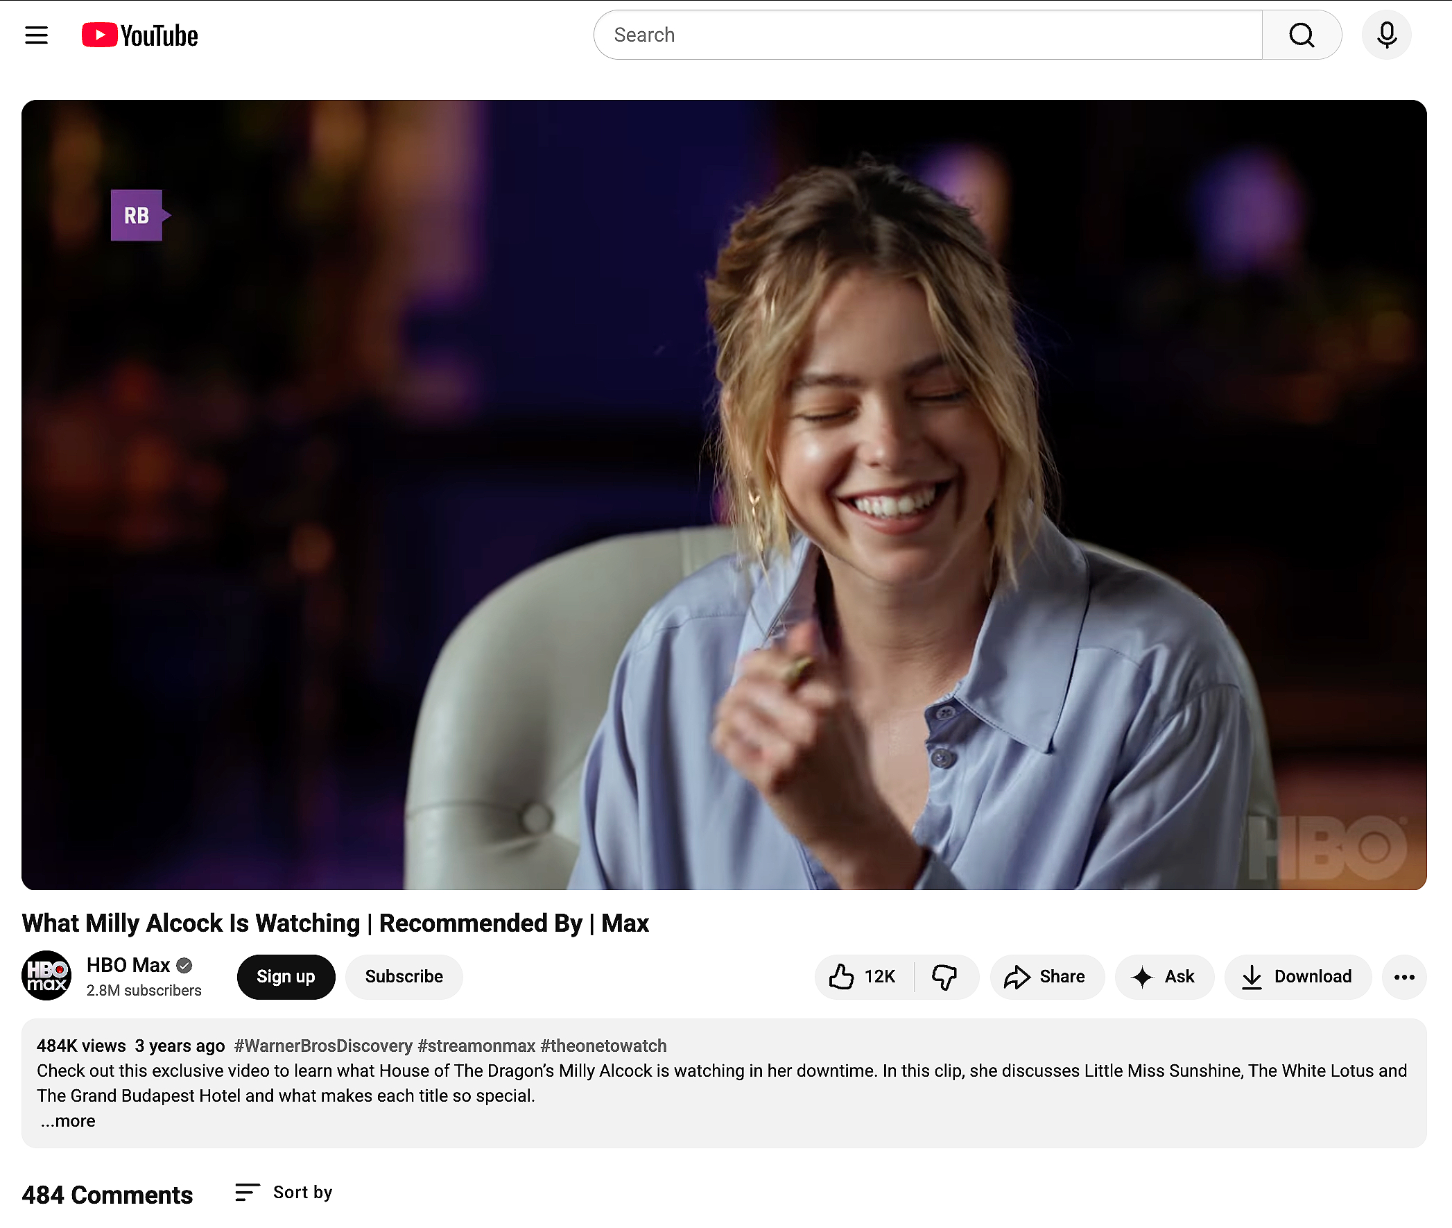Expand description with ...more
The width and height of the screenshot is (1452, 1228).
coord(68,1120)
